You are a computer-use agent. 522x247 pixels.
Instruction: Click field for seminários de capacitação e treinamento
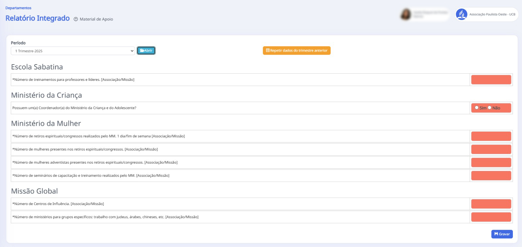[491, 176]
